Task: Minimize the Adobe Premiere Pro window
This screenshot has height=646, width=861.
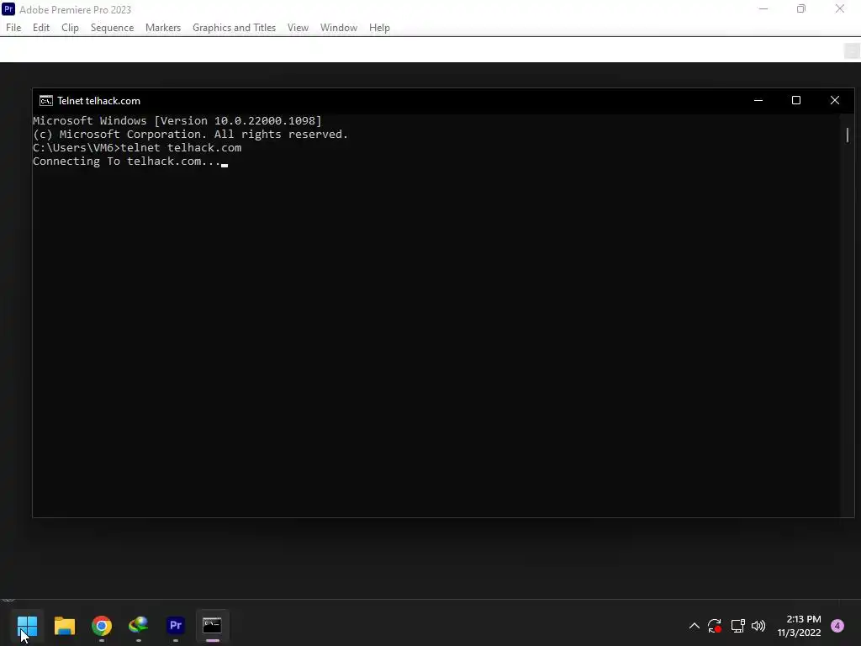Action: (763, 8)
